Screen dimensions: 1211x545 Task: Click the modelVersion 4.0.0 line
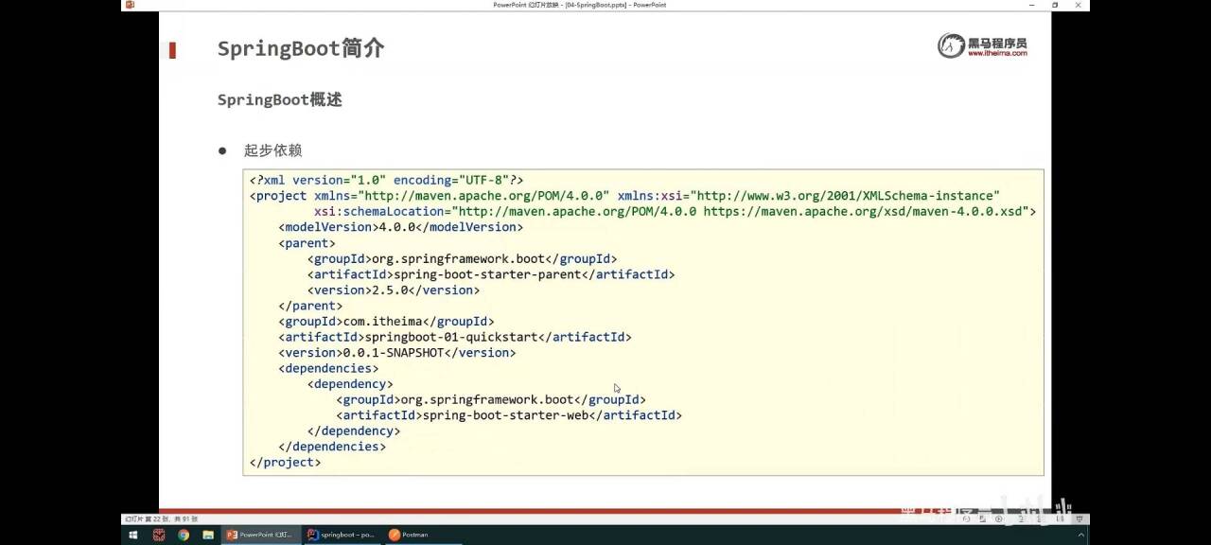[x=400, y=227]
